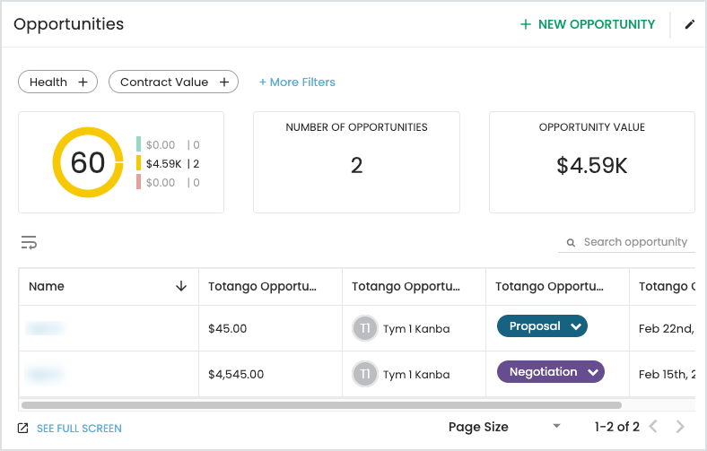This screenshot has height=451, width=707.
Task: Click green health legend swatch
Action: (x=138, y=144)
